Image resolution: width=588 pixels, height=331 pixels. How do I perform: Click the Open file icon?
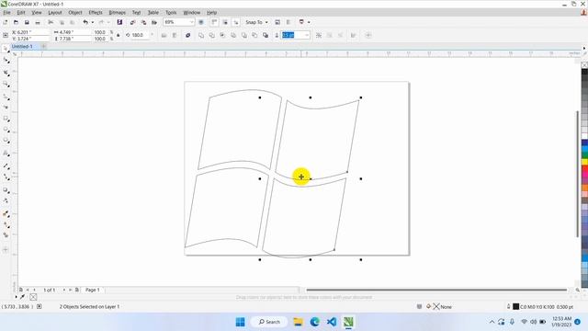(x=16, y=22)
